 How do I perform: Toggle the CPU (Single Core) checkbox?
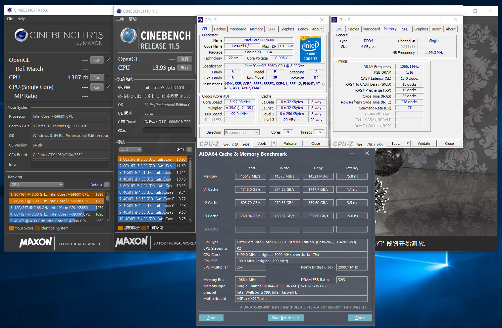click(x=108, y=87)
